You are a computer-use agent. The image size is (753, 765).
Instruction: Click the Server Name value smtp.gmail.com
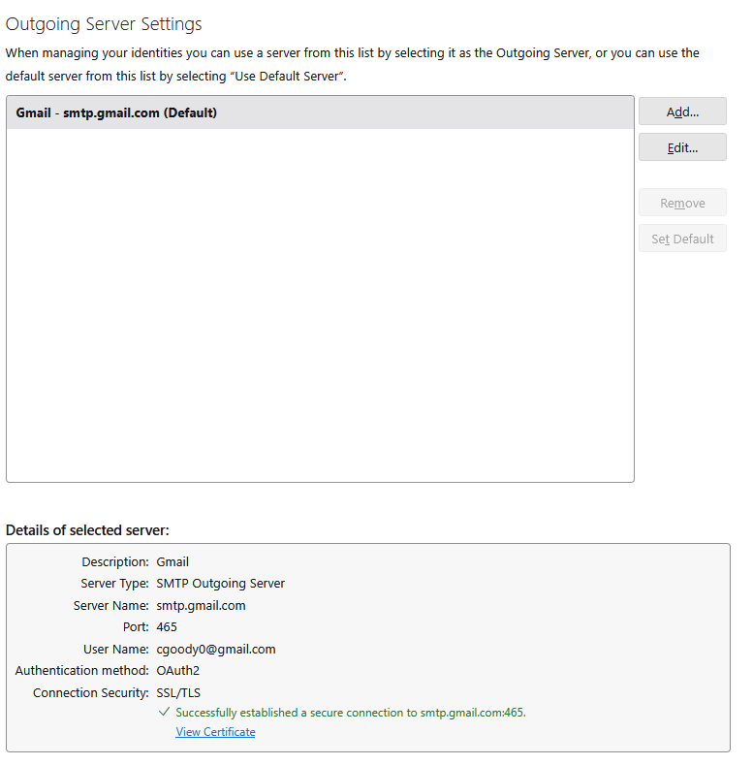[x=201, y=605]
